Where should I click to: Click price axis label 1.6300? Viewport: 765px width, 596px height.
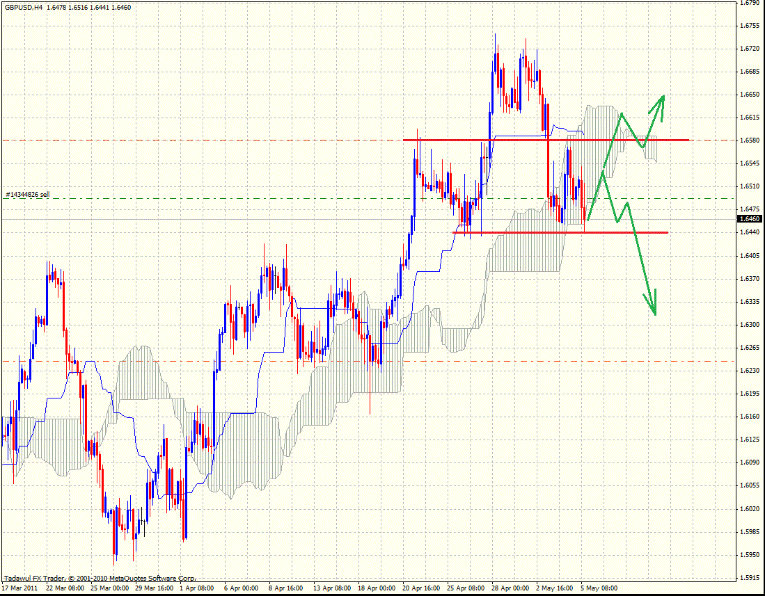click(750, 325)
